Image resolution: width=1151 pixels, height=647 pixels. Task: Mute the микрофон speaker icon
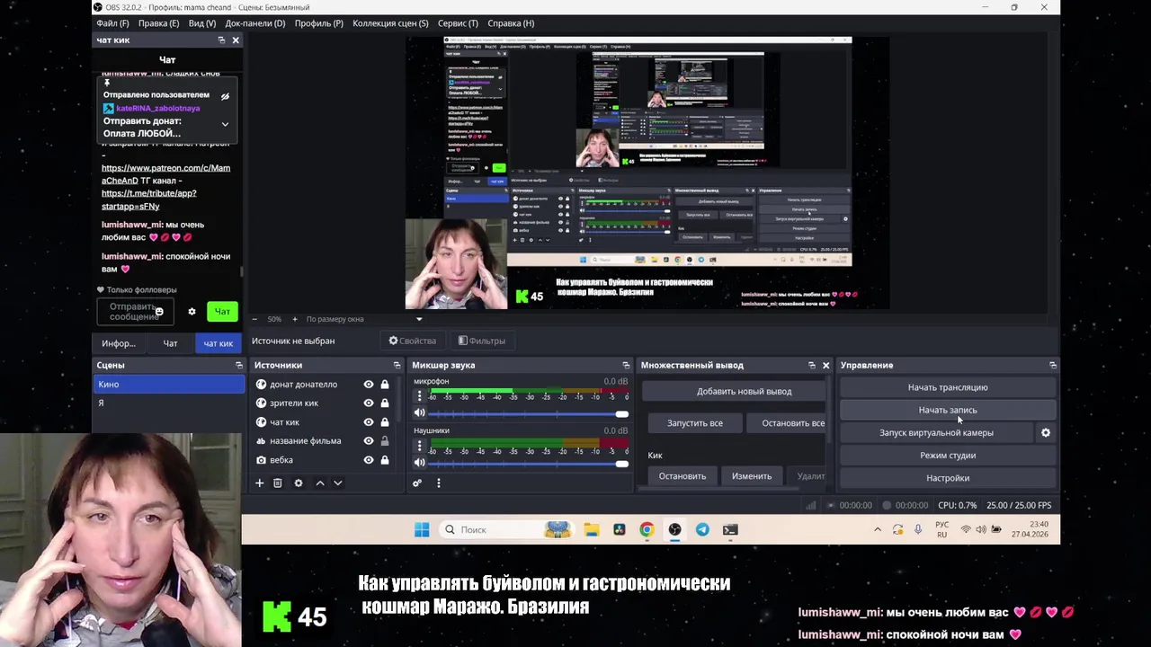[419, 412]
